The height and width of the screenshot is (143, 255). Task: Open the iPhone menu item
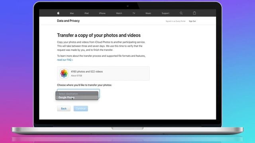pos(102,13)
